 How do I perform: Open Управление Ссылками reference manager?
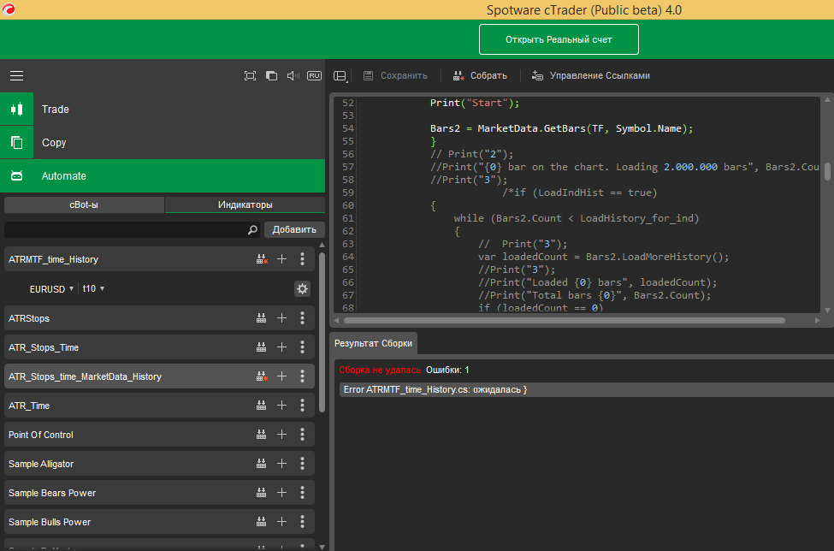click(x=590, y=75)
